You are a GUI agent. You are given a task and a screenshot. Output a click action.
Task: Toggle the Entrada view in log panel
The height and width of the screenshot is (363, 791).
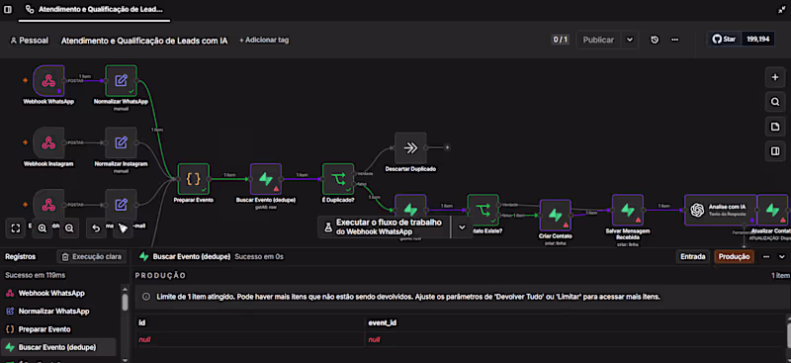(693, 256)
